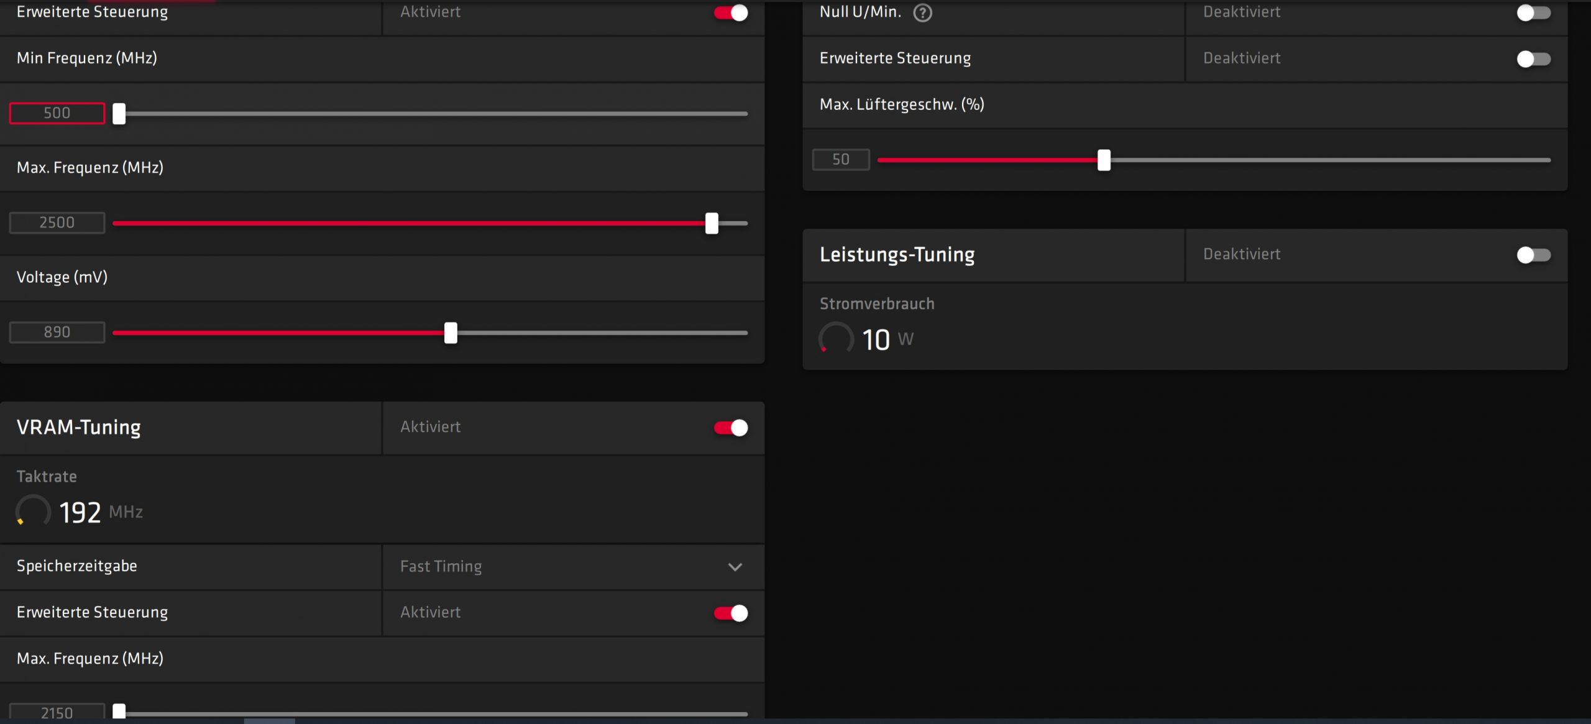
Task: Enable the Null U/Min. toggle
Action: coord(1533,13)
